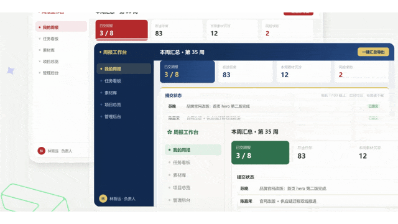Select 我的周报 in the green-themed sidebar
The width and height of the screenshot is (398, 224).
pyautogui.click(x=193, y=150)
